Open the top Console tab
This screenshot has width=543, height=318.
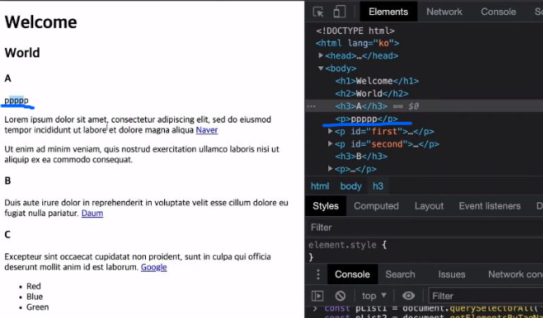498,12
